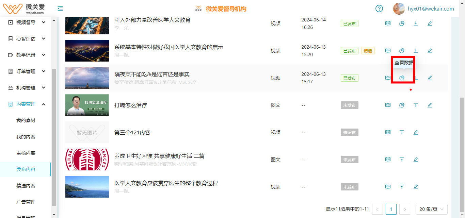Click the edit pencil for 引入外部力量改善医学人文教育
The width and height of the screenshot is (465, 218).
(430, 23)
